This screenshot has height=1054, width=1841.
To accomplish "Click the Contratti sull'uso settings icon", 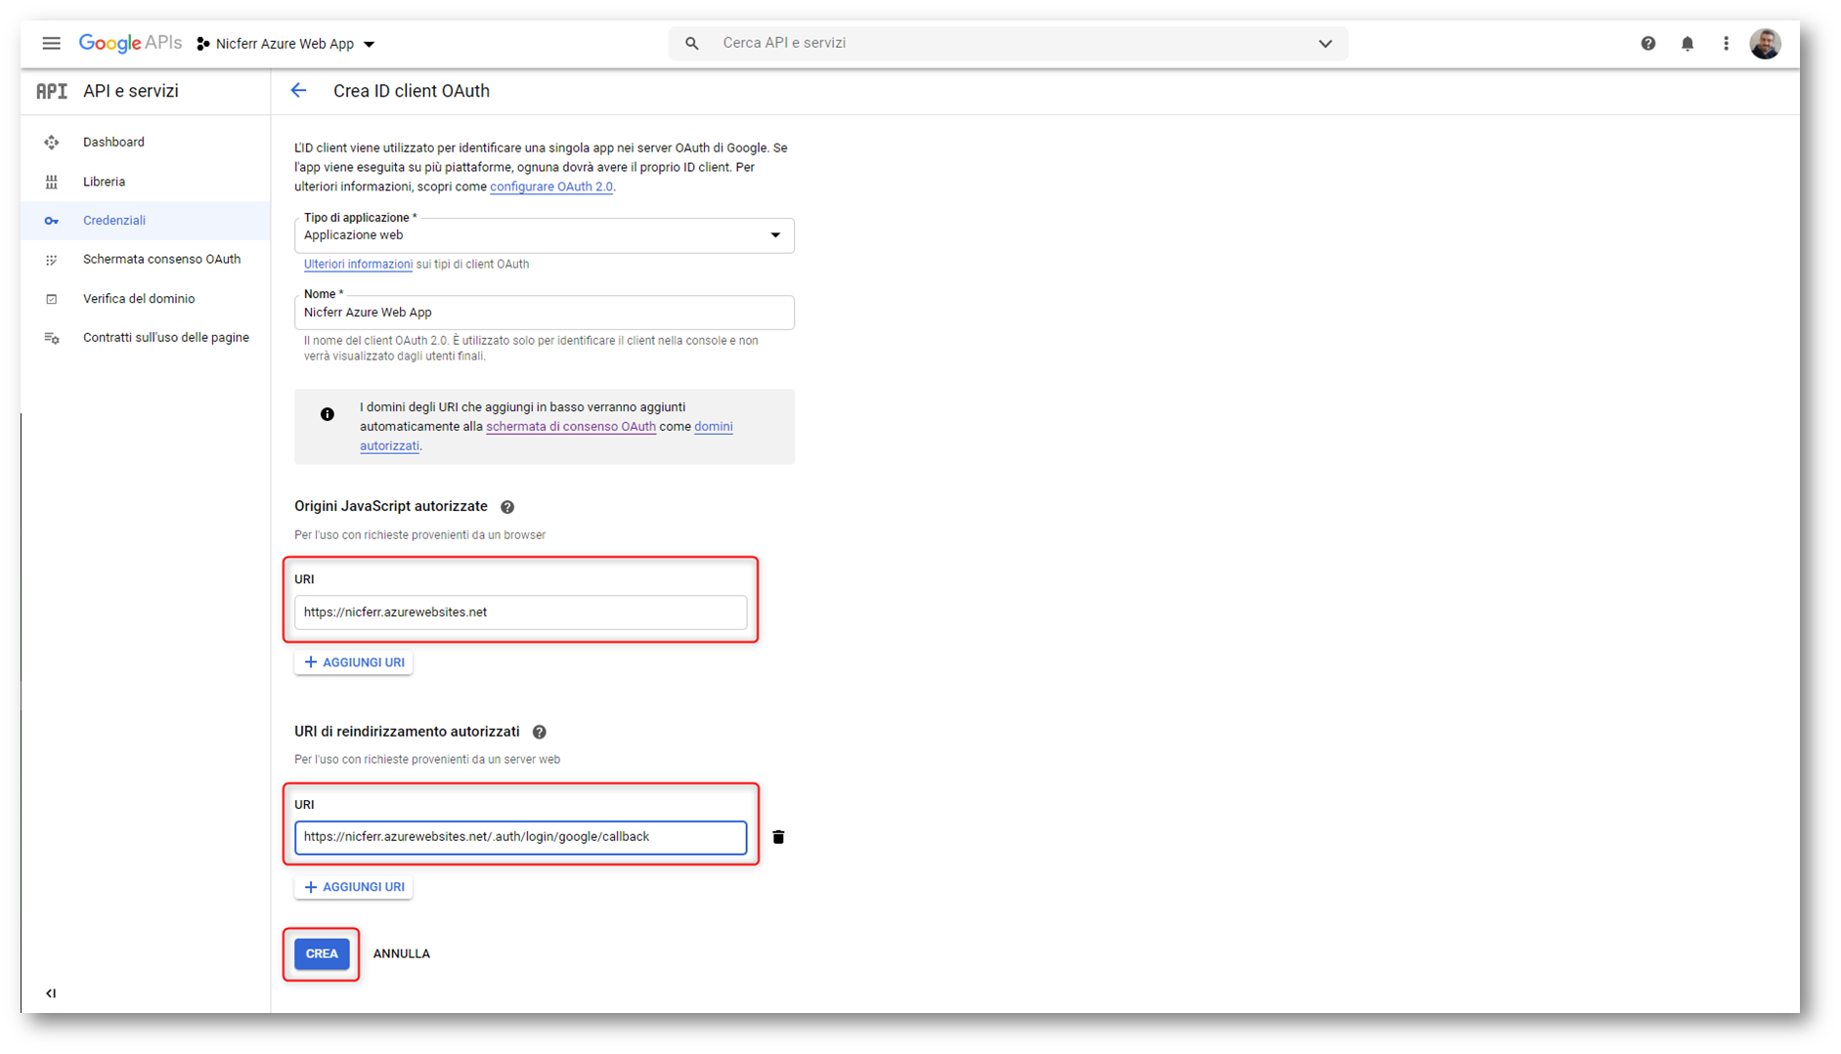I will click(52, 338).
